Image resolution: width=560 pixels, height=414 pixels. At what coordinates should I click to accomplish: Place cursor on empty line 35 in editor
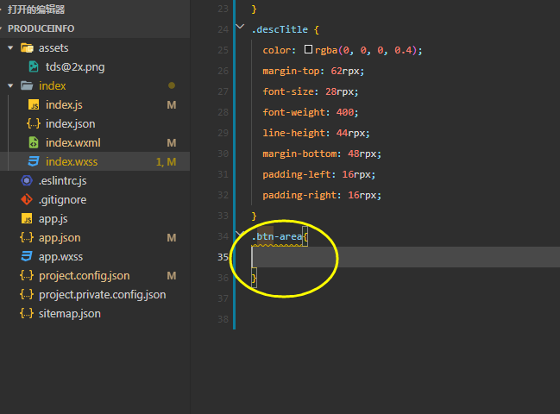[x=406, y=257]
